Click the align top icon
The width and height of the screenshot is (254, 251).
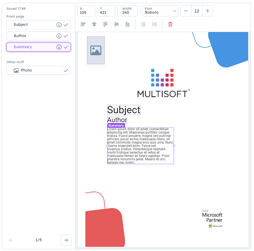pyautogui.click(x=105, y=24)
